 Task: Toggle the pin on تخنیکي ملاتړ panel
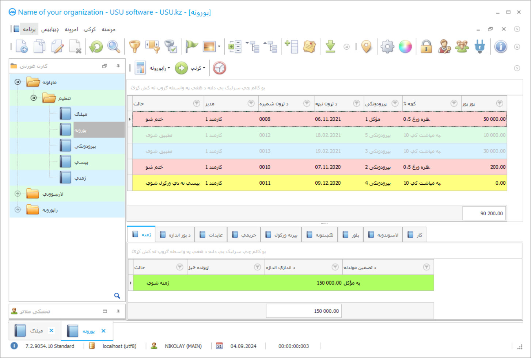[x=118, y=311]
